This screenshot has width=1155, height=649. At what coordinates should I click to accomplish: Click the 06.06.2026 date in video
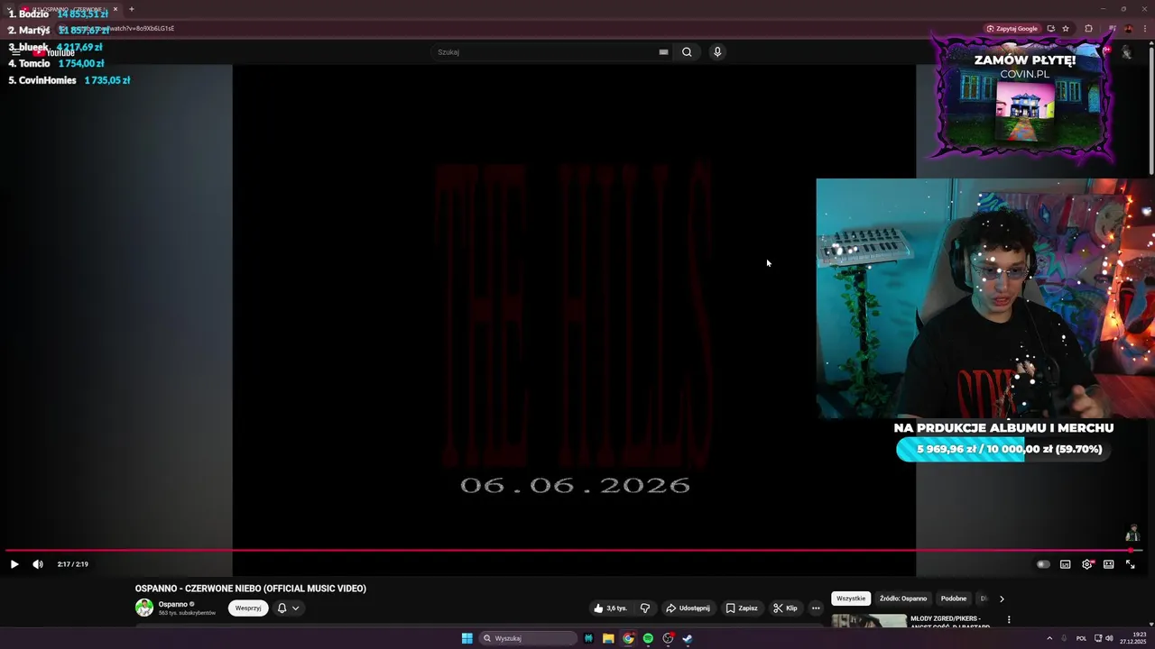click(576, 485)
